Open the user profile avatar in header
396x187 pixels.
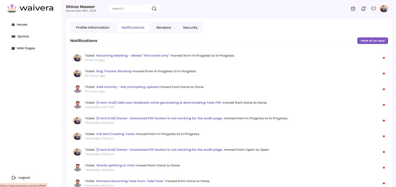point(384,9)
